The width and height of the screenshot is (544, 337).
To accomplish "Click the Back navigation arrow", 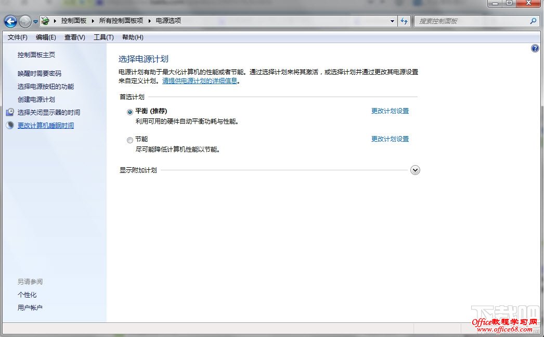I will click(10, 21).
